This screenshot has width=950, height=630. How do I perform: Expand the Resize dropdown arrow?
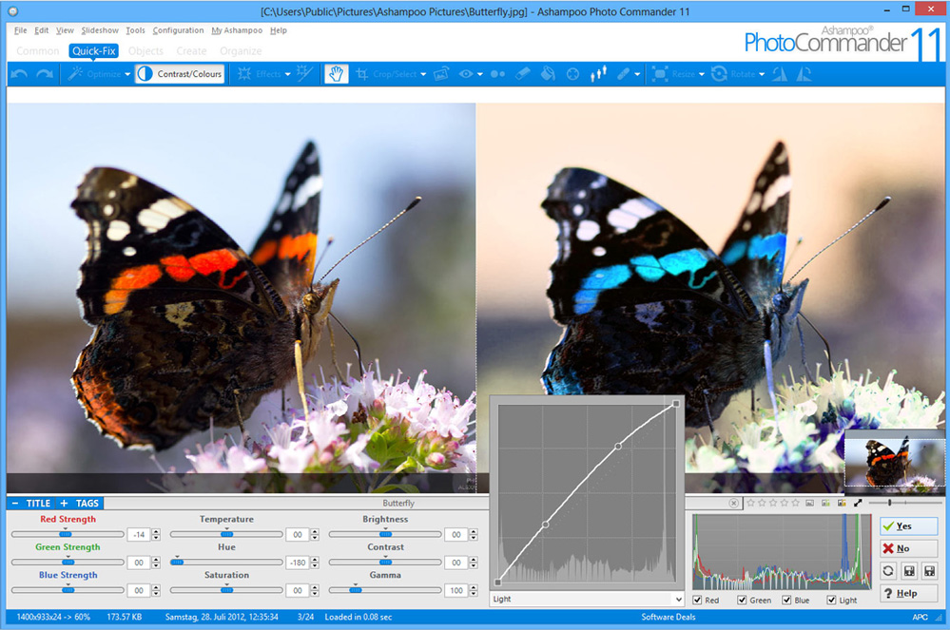pos(702,74)
